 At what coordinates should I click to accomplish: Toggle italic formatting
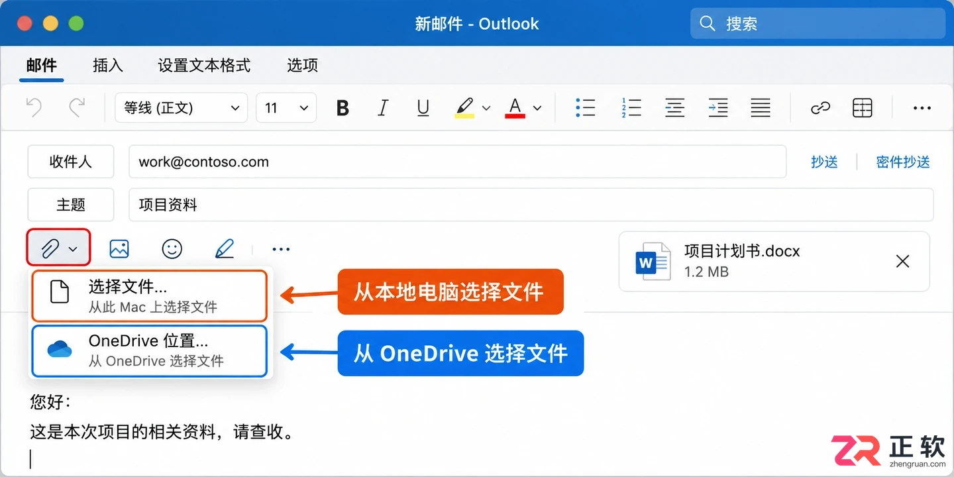tap(383, 108)
